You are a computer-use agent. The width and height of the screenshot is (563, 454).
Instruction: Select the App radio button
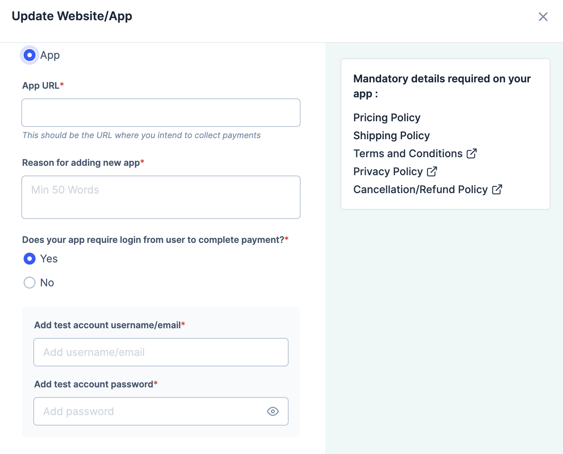pos(30,55)
